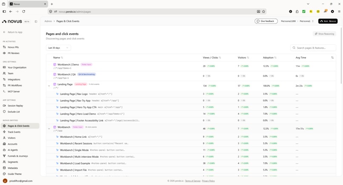The height and width of the screenshot is (185, 343).
Task: Click the browser address bar
Action: [x=157, y=12]
